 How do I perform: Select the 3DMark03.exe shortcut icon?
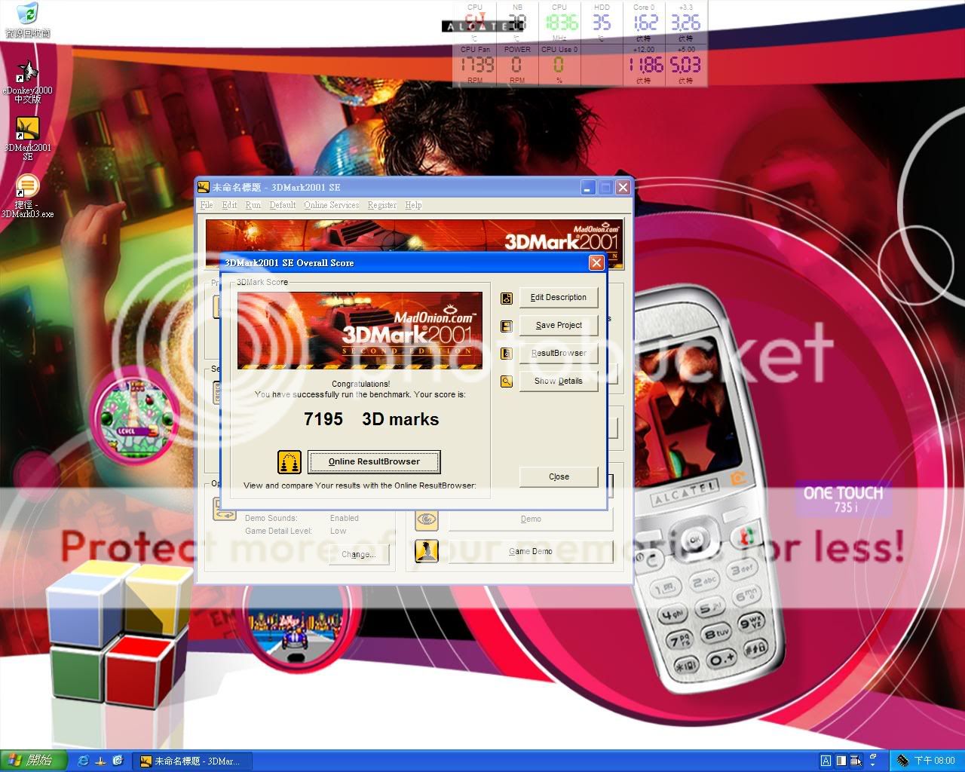(27, 186)
